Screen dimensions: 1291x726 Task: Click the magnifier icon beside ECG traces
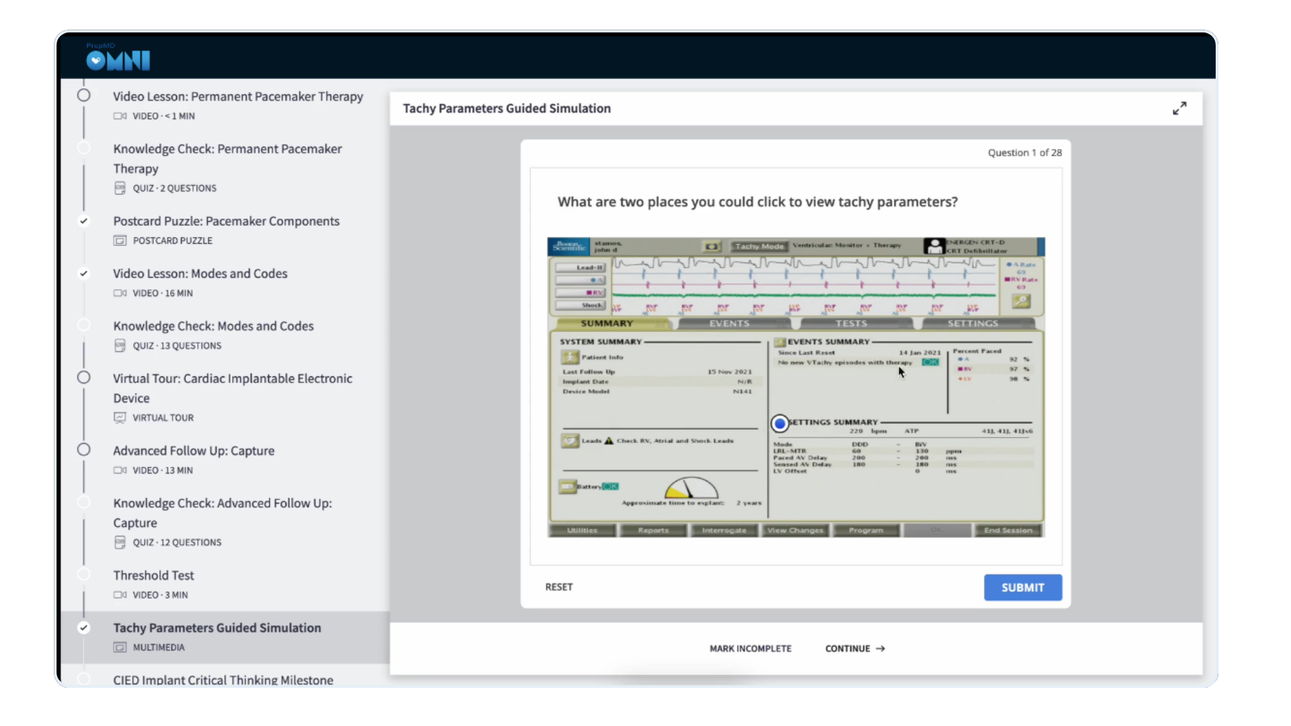[x=1021, y=301]
